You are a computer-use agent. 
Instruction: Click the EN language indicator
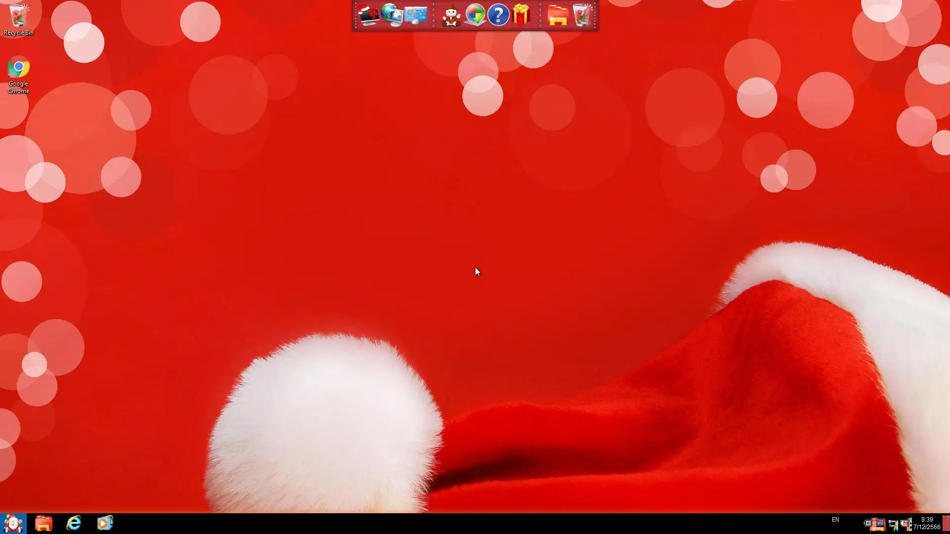[835, 520]
